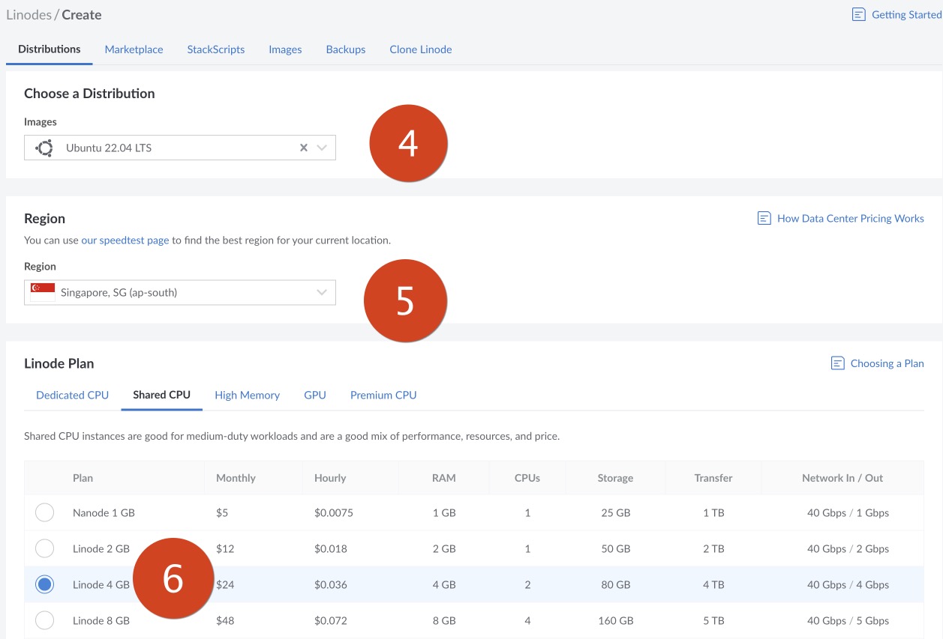Open the StackScripts tab

pyautogui.click(x=216, y=49)
